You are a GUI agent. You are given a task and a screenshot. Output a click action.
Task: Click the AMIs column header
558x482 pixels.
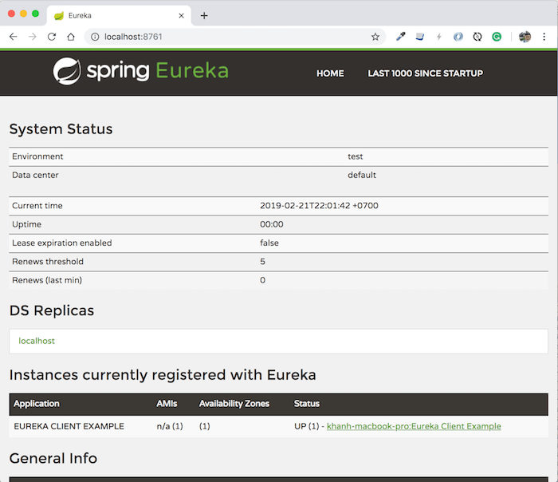point(167,404)
